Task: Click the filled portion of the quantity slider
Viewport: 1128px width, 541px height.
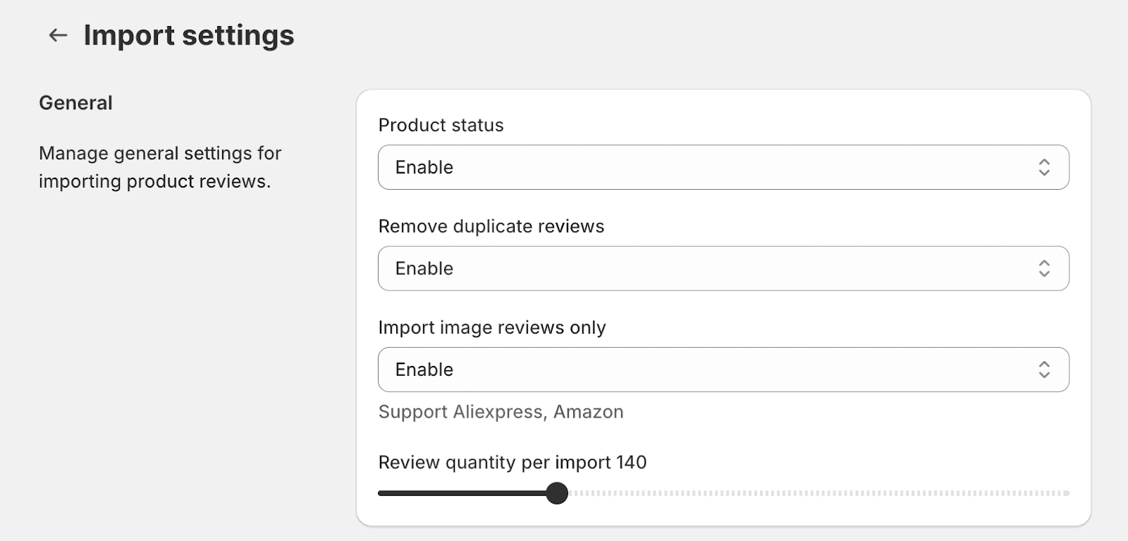Action: click(462, 493)
